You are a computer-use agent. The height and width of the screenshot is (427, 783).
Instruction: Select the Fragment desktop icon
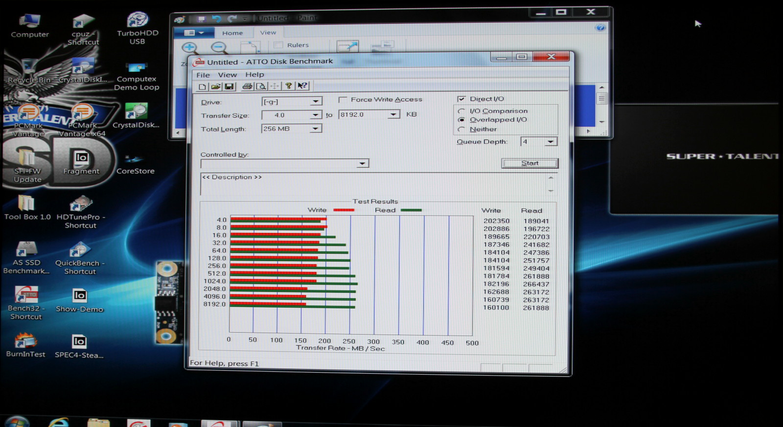(x=81, y=162)
